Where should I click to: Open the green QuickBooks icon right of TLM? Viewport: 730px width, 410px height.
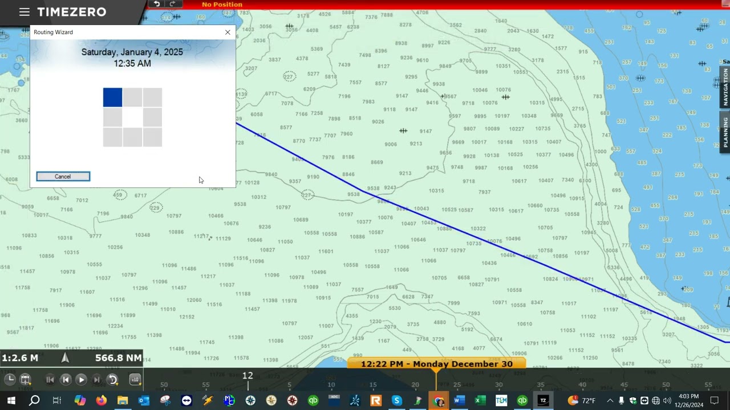(x=522, y=401)
